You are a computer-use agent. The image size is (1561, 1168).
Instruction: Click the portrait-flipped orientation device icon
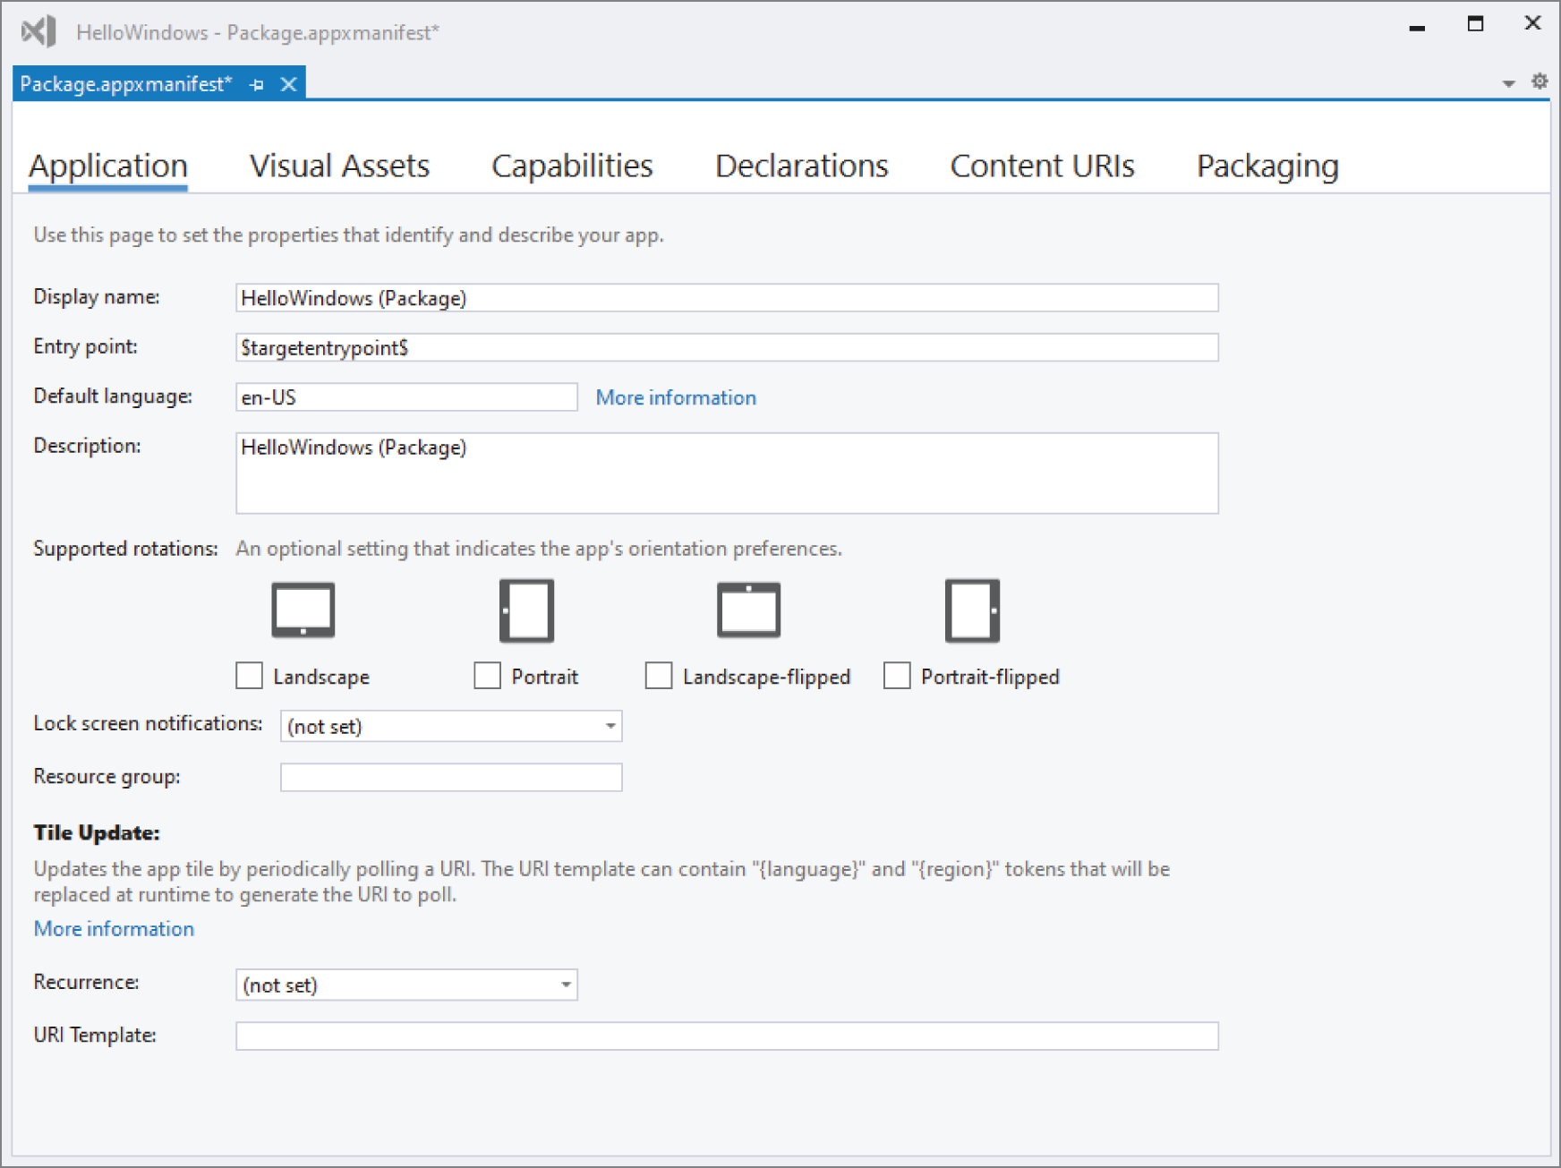pos(972,610)
